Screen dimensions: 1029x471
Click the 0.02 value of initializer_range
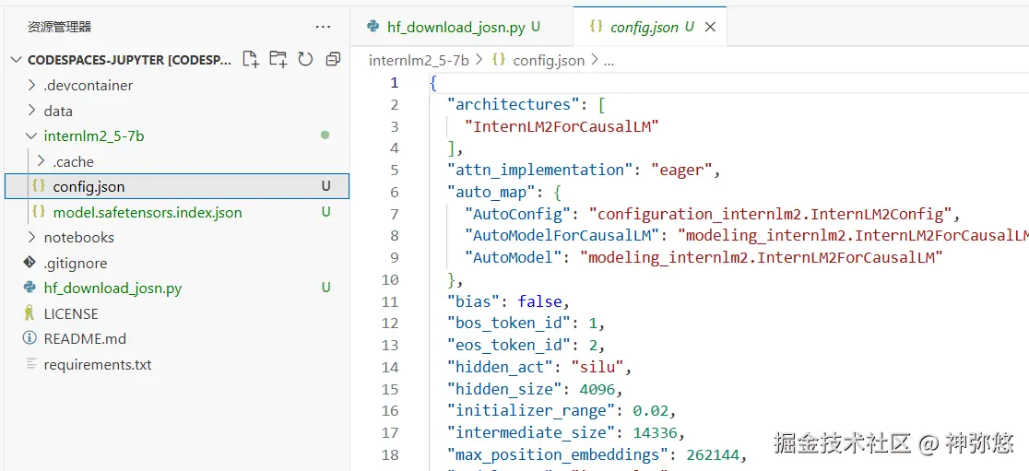point(650,411)
